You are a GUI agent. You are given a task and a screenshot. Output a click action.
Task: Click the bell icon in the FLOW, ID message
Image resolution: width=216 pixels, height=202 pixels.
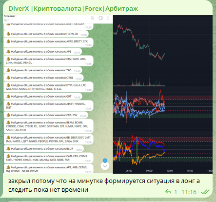(8, 34)
